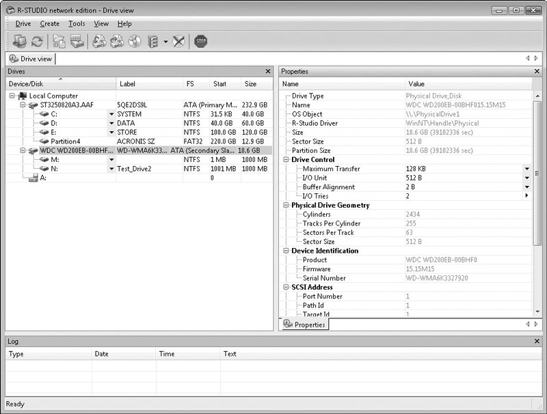The height and width of the screenshot is (414, 547).
Task: Select the N: Test_Drive2 partition icon
Action: coord(44,169)
